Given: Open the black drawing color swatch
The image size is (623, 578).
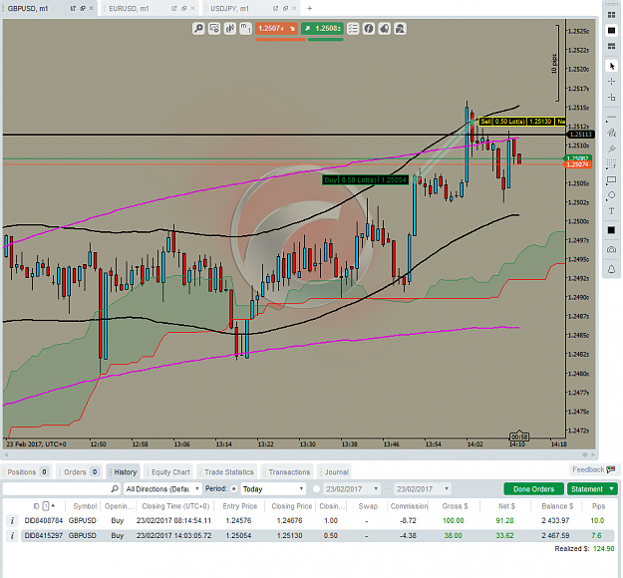Looking at the screenshot, I should [611, 230].
